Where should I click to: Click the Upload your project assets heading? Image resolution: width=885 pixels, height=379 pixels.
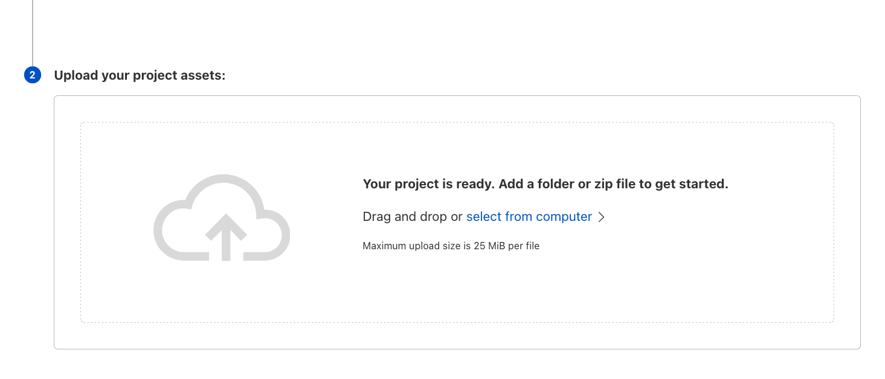140,75
